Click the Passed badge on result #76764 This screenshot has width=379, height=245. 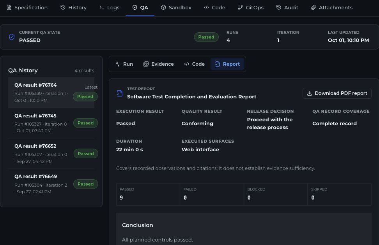click(85, 96)
